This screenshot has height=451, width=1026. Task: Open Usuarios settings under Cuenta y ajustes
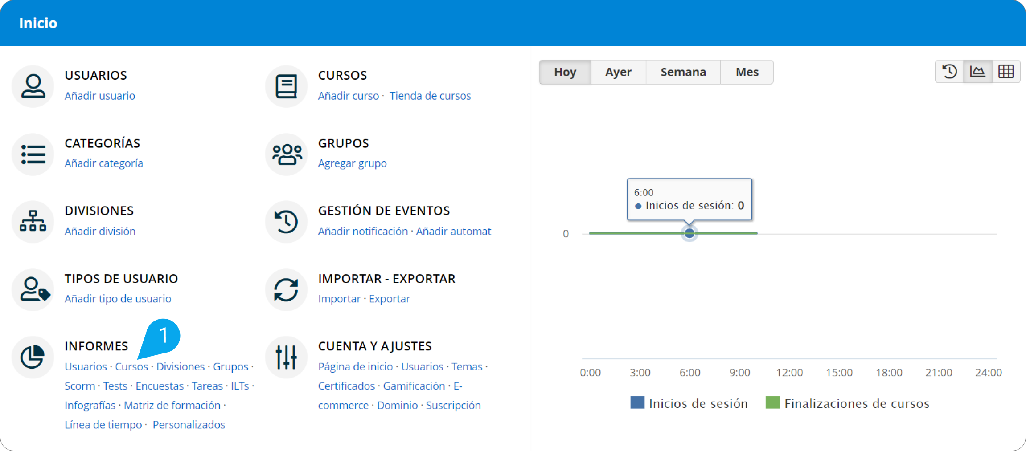point(422,366)
